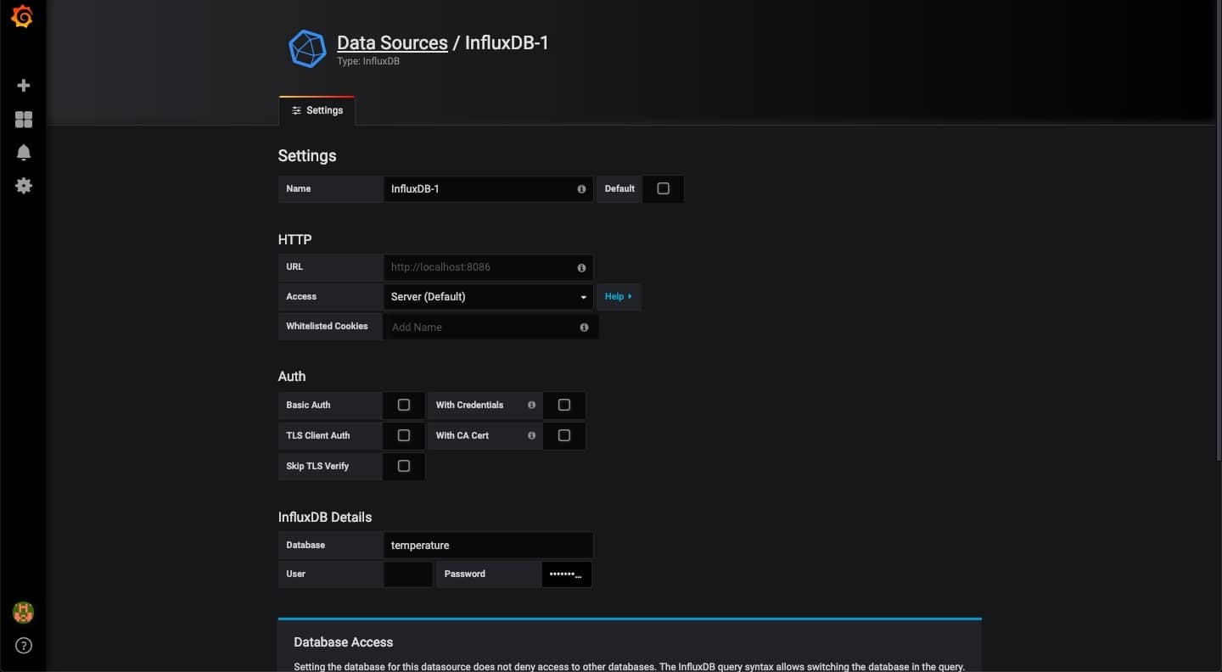
Task: Click the Password input field
Action: (566, 574)
